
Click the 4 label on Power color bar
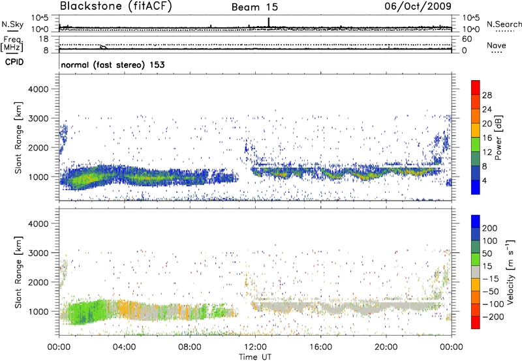click(x=484, y=180)
